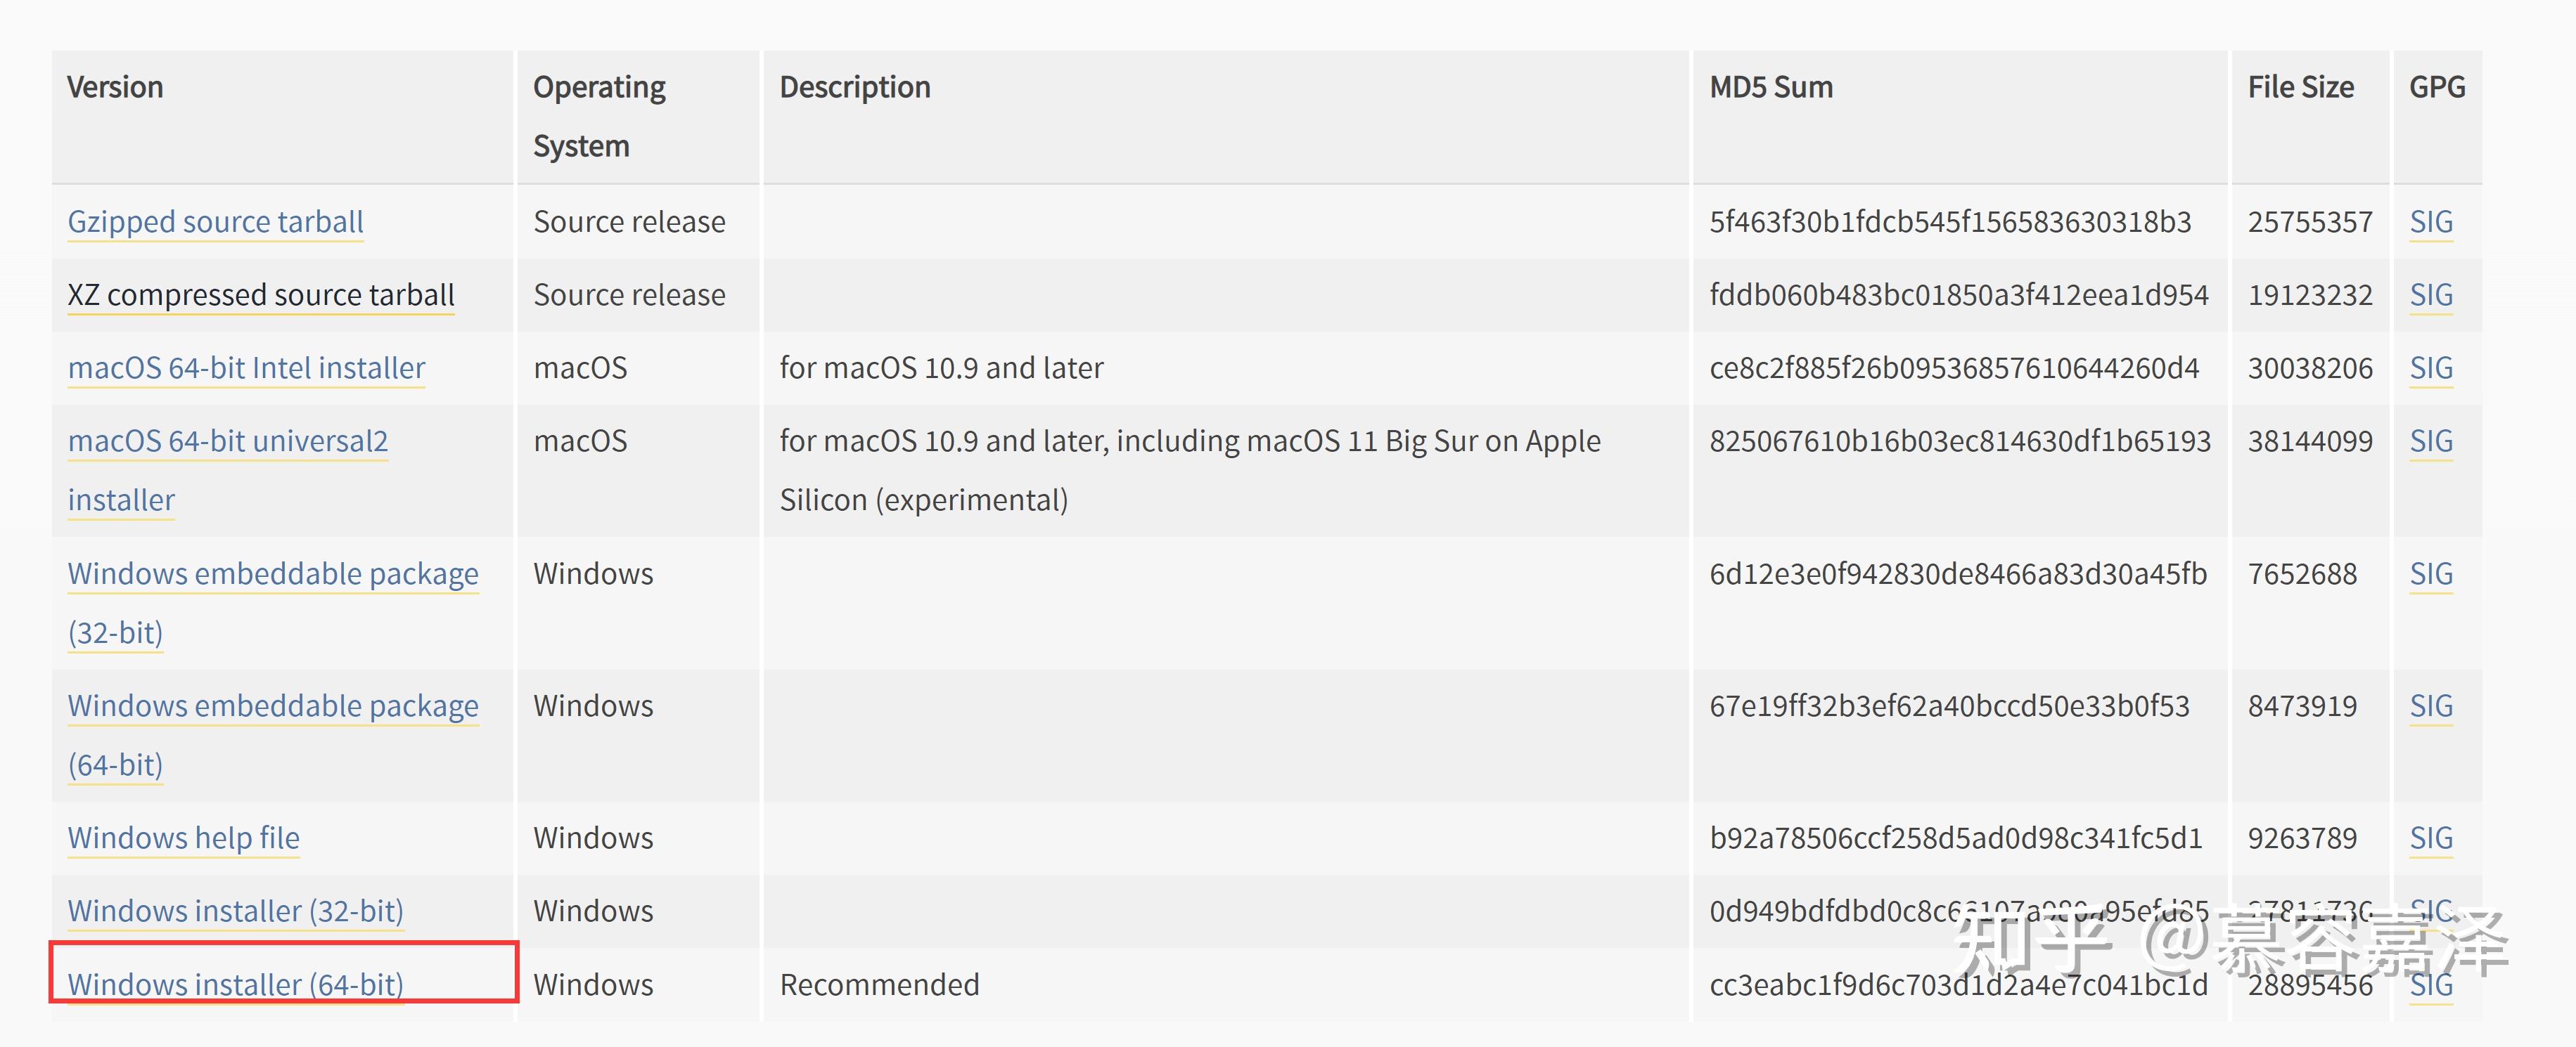The width and height of the screenshot is (2576, 1047).
Task: Select the Version column header
Action: tap(115, 87)
